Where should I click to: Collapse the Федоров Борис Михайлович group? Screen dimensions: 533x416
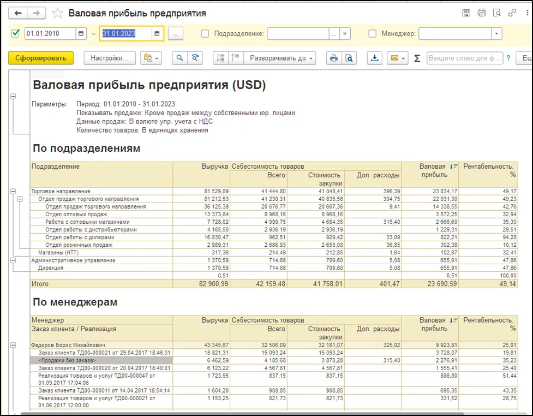pos(13,345)
